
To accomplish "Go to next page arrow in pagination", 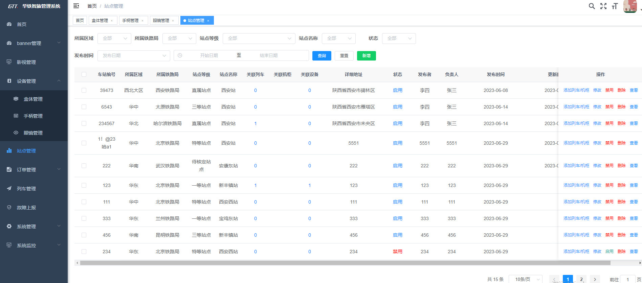I will [595, 279].
